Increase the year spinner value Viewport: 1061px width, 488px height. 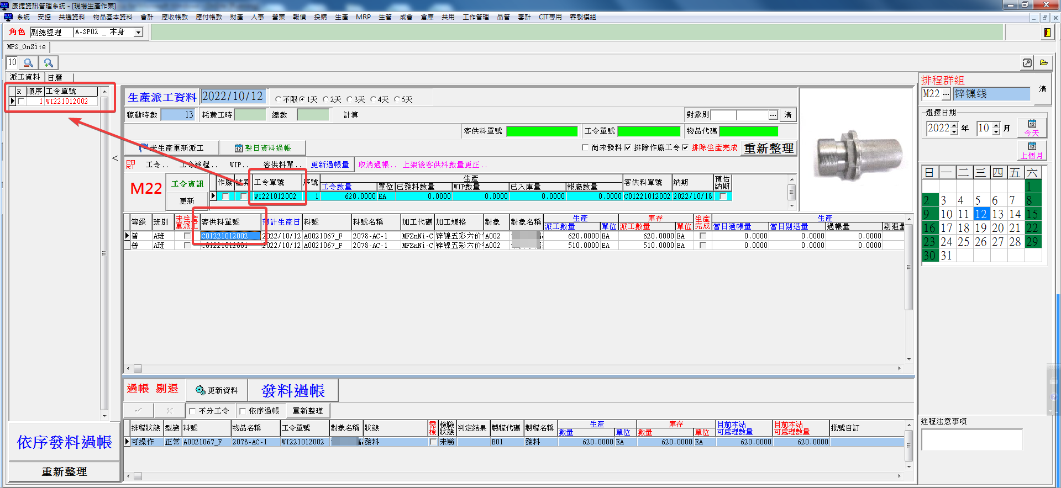coord(954,125)
